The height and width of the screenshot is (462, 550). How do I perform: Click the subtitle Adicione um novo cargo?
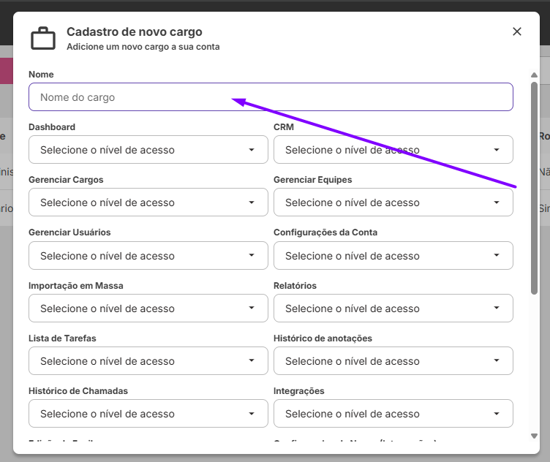click(x=143, y=47)
